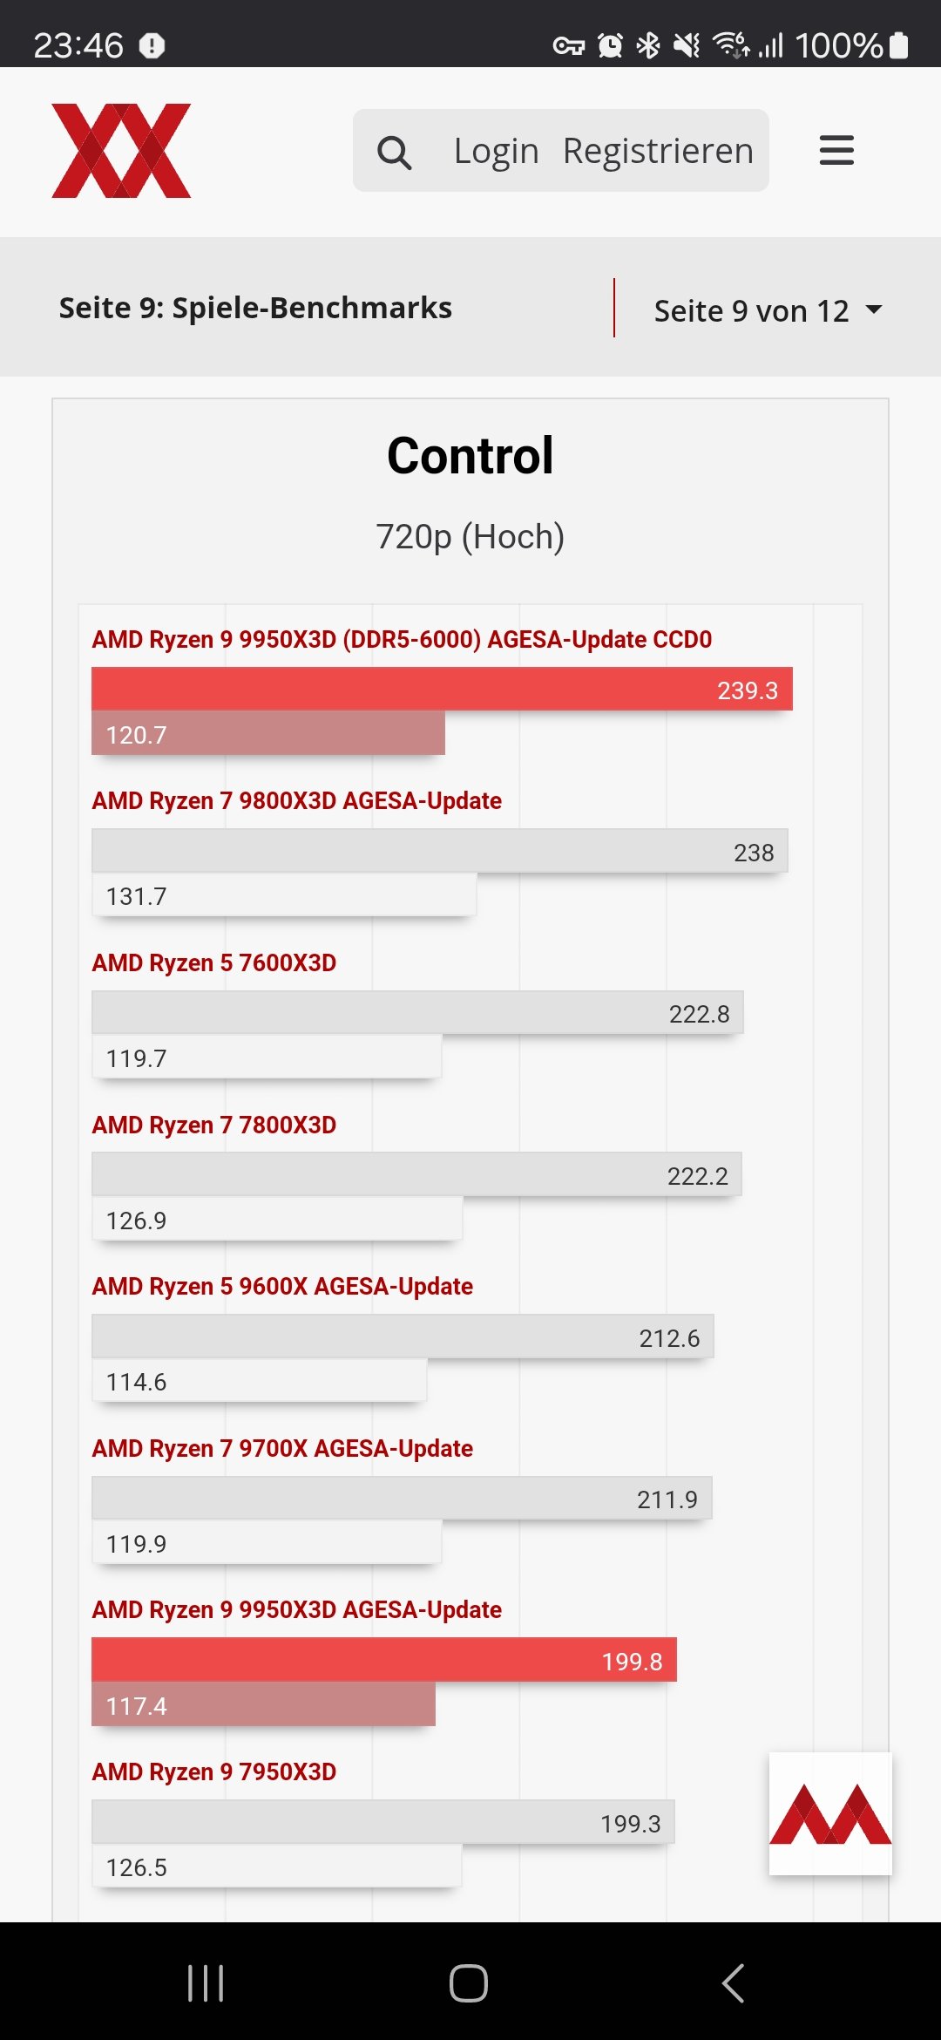Tap the 238 bar for Ryzen 7 9800X3D
The height and width of the screenshot is (2040, 941).
(439, 851)
